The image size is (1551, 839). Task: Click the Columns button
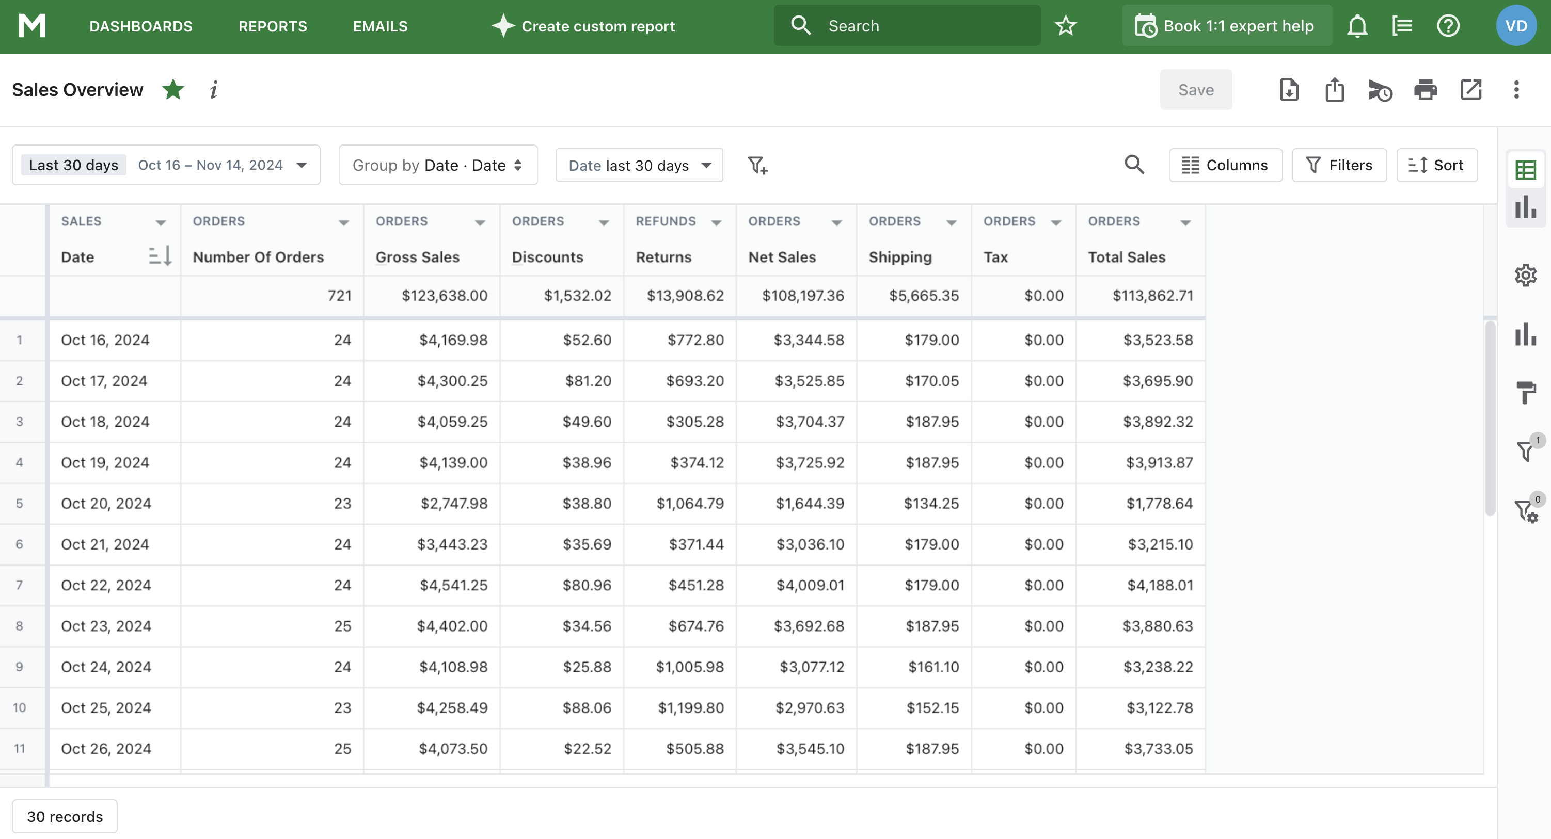1225,165
